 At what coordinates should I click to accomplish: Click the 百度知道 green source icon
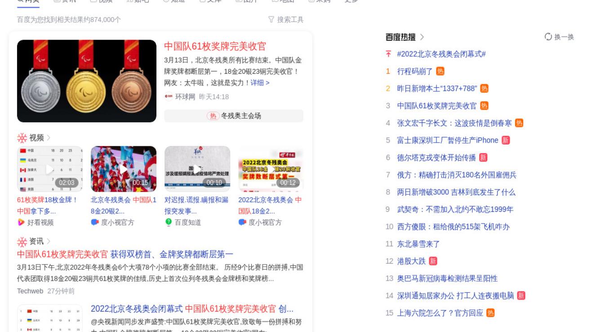[169, 222]
